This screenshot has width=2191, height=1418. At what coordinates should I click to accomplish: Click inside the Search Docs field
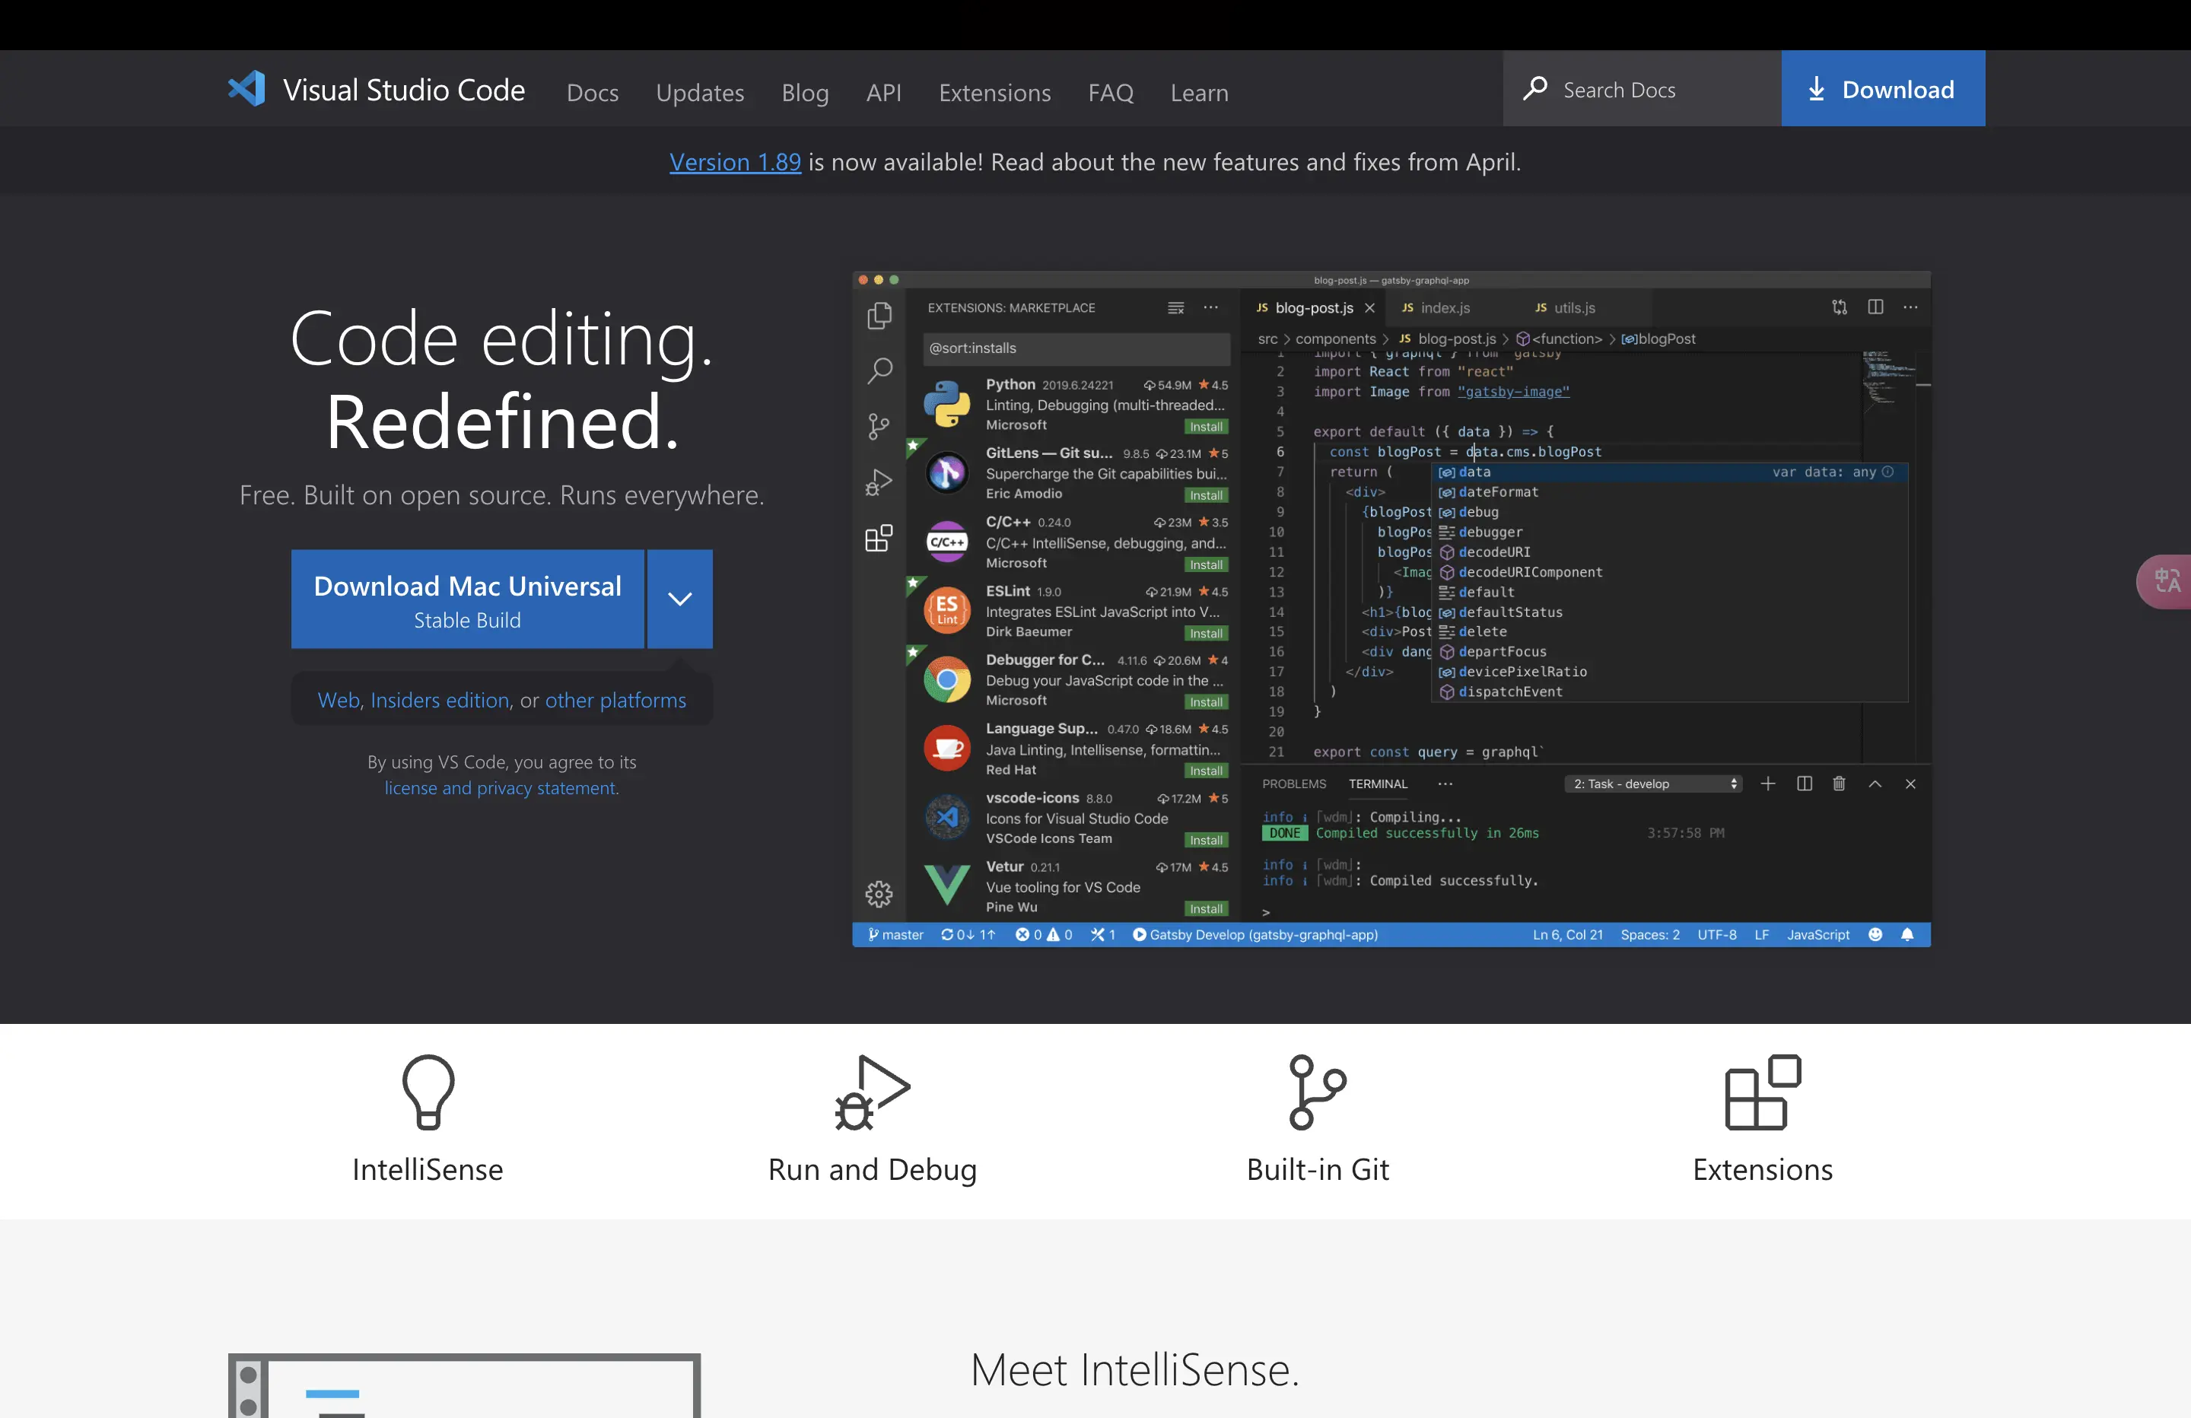pyautogui.click(x=1642, y=88)
